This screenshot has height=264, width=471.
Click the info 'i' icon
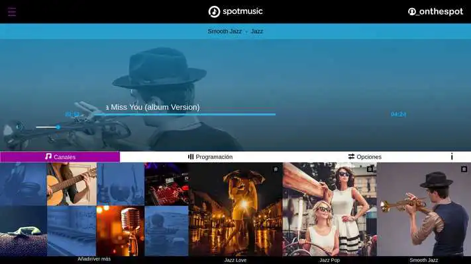pos(452,156)
